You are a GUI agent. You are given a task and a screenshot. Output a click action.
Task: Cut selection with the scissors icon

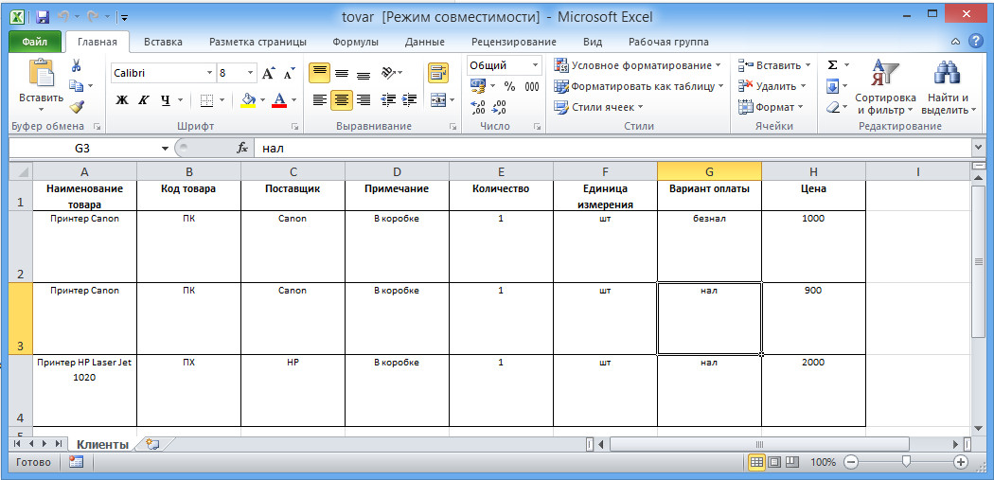click(76, 65)
